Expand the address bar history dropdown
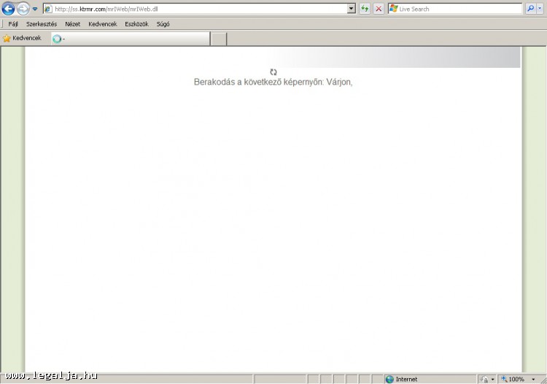 tap(352, 9)
